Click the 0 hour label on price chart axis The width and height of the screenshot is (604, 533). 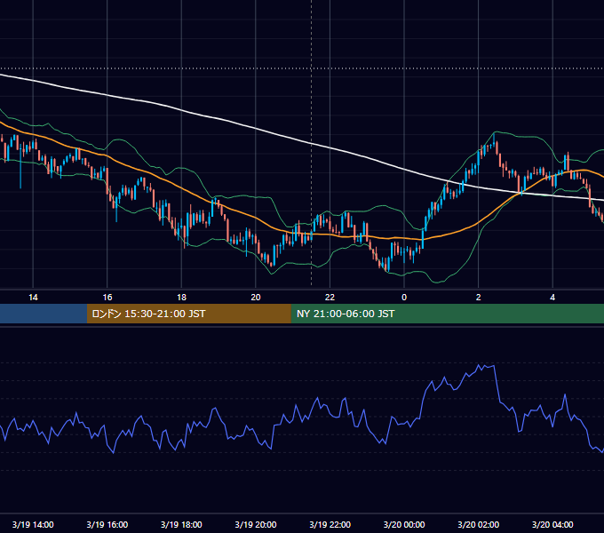(404, 298)
